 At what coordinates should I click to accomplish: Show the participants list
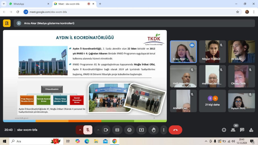tap(233, 130)
